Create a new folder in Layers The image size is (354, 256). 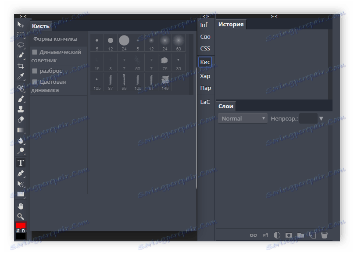coord(300,235)
